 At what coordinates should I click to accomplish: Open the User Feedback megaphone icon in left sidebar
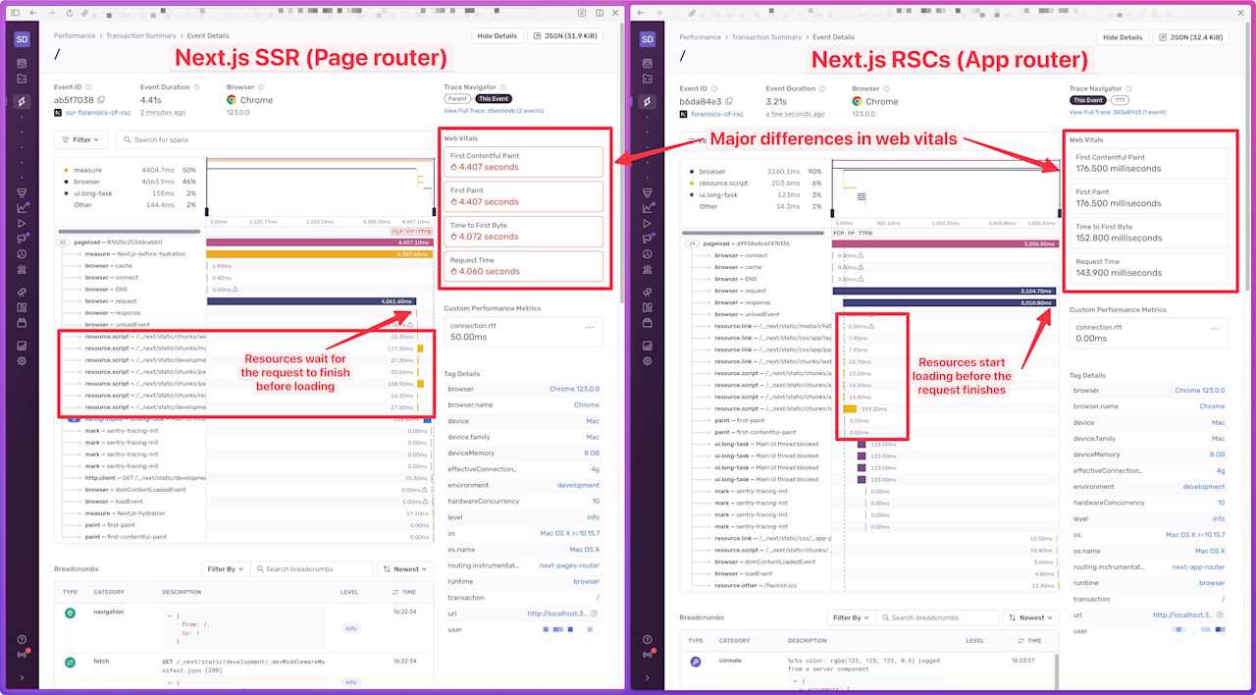click(22, 238)
